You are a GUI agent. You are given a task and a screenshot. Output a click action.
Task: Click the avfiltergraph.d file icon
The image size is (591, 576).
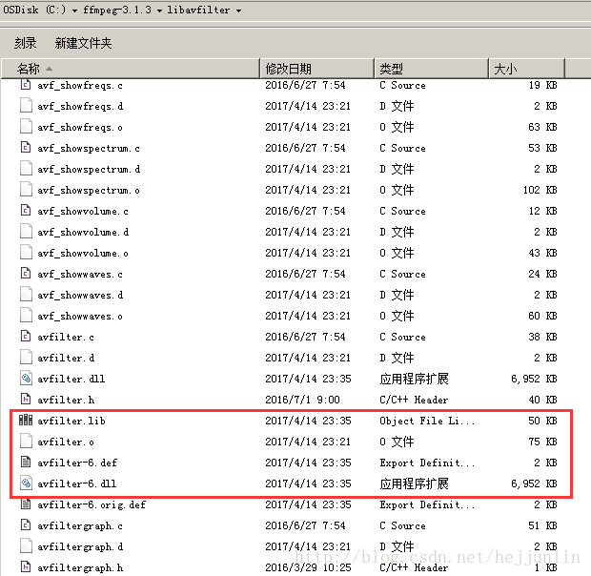(26, 546)
